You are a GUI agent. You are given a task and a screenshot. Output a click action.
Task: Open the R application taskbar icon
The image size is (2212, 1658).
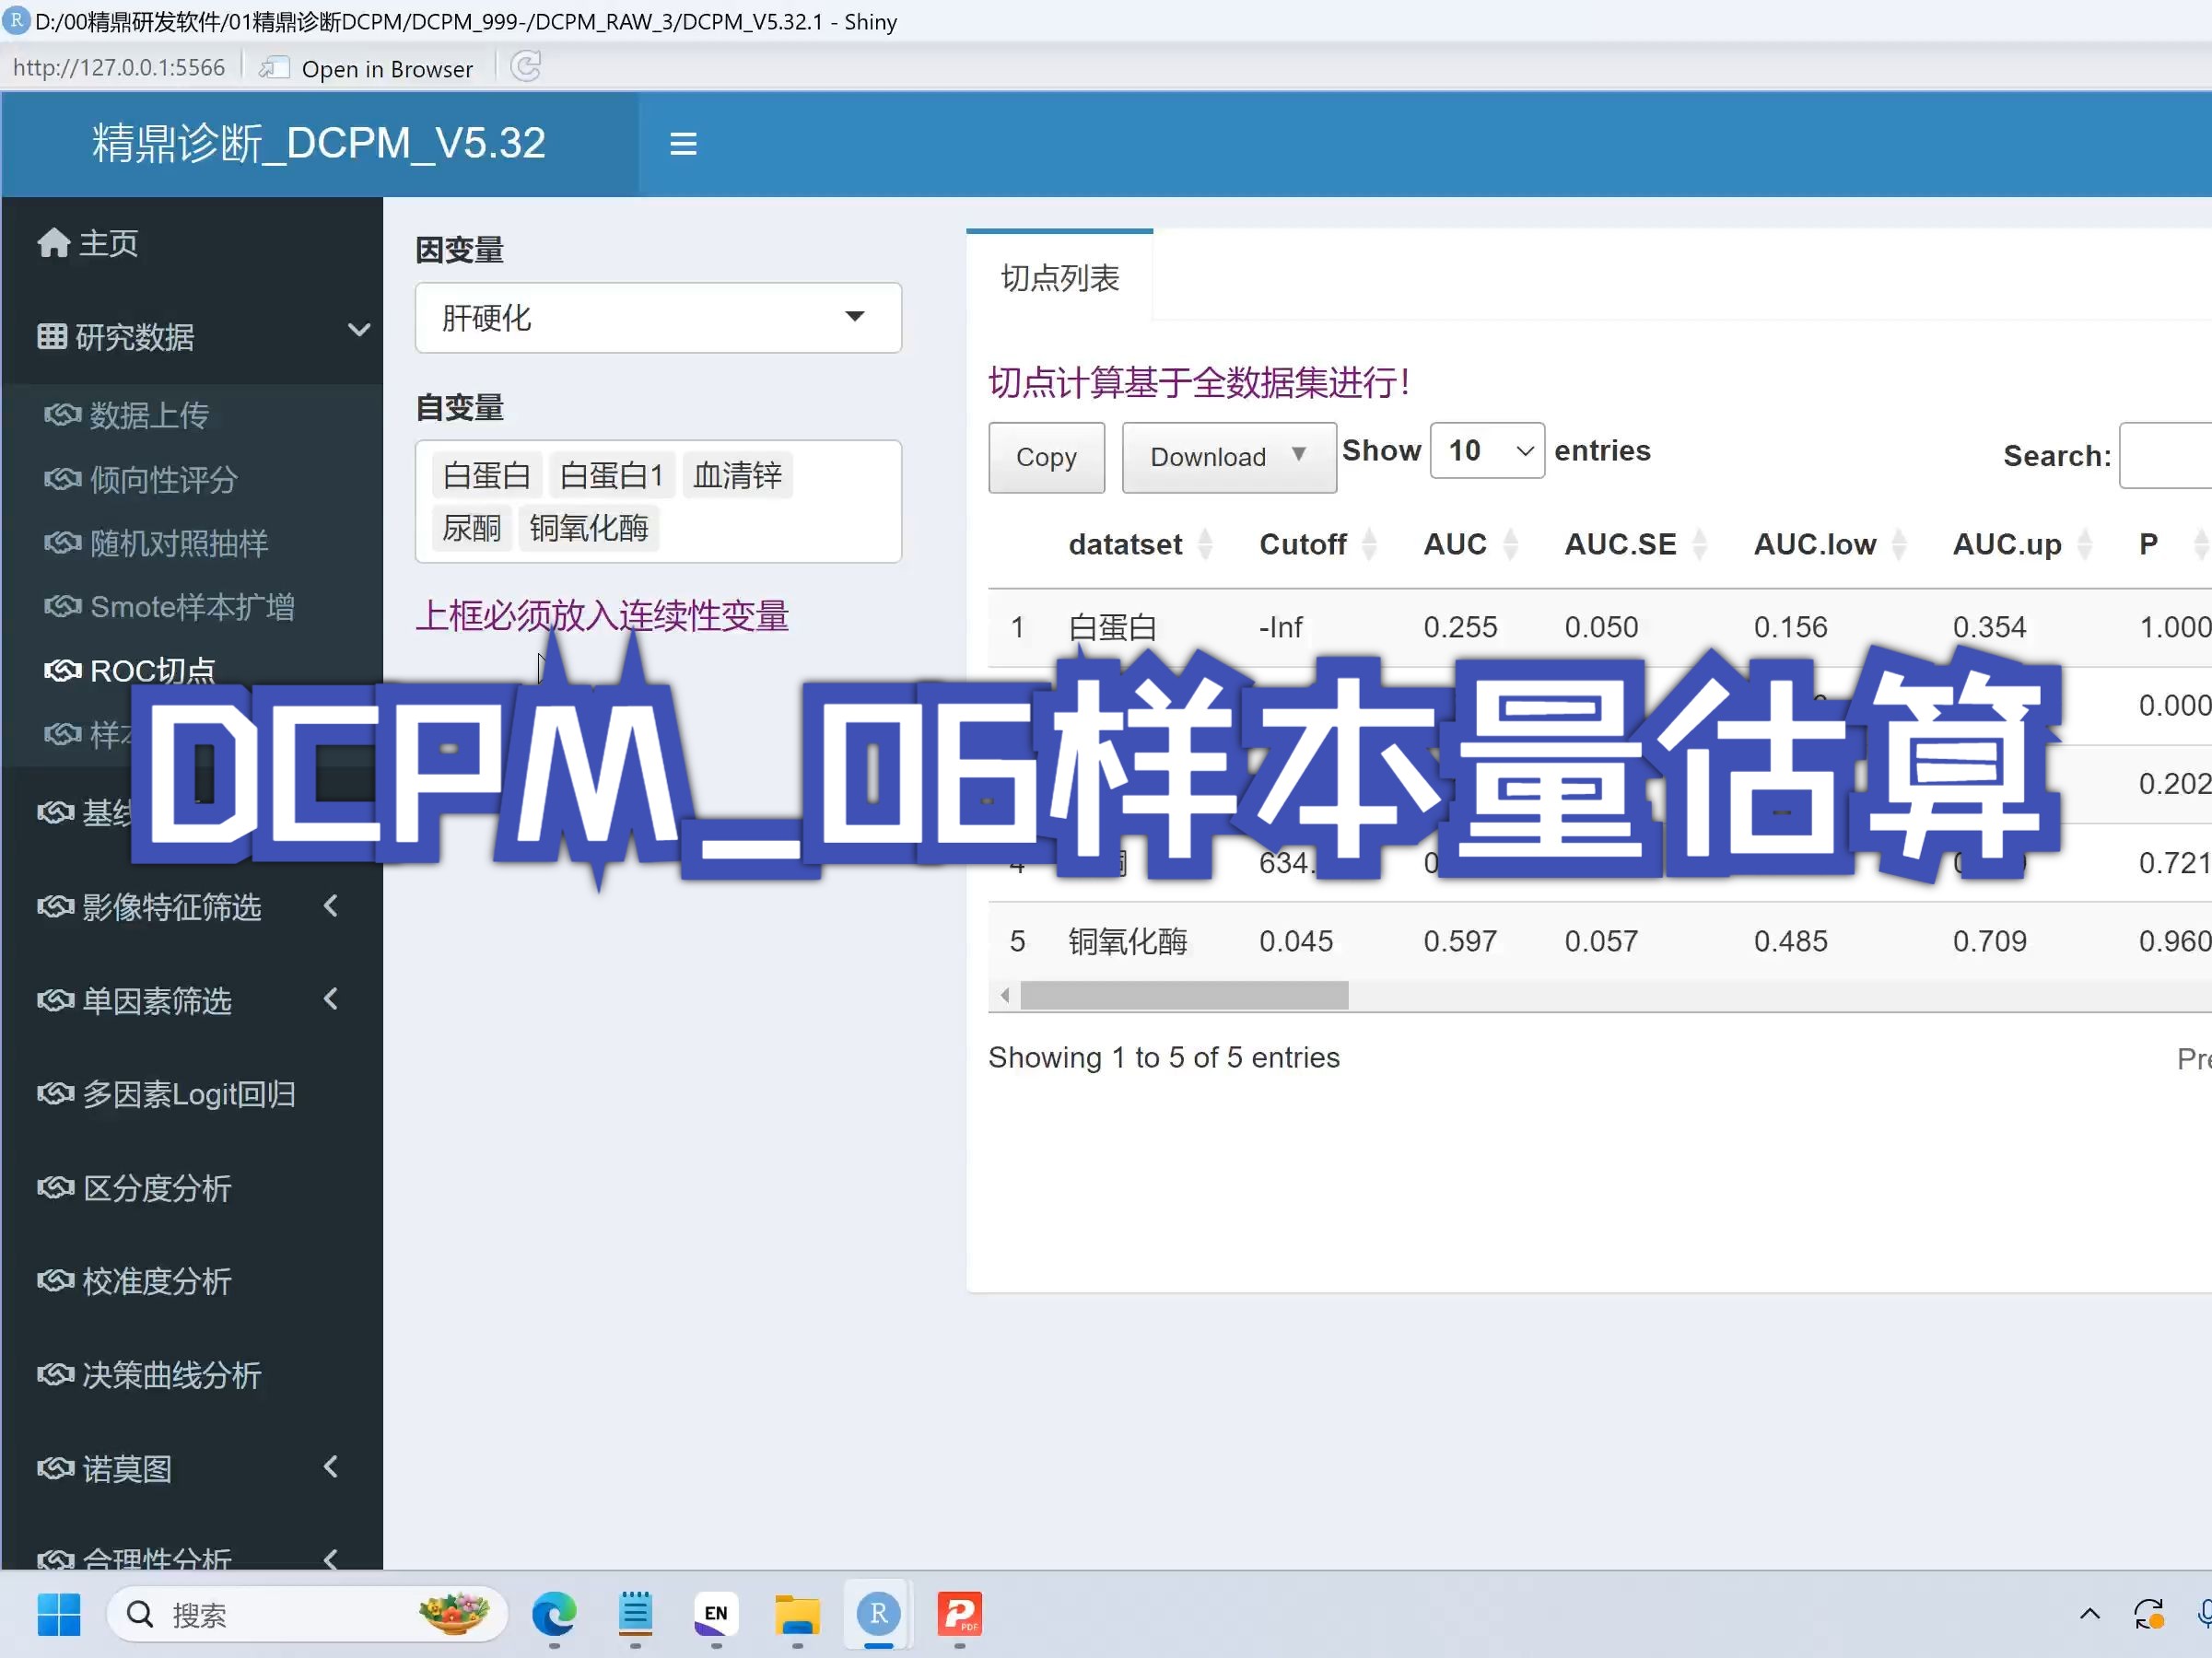(878, 1613)
